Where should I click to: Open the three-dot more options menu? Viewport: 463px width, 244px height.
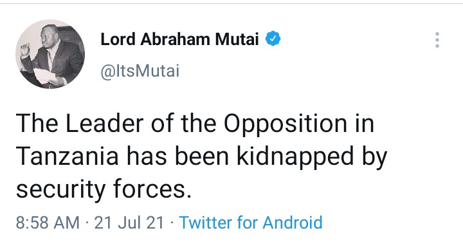(437, 40)
